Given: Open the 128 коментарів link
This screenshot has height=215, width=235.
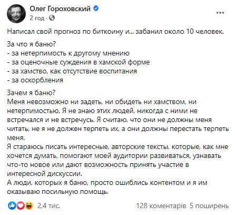Looking at the screenshot, I should pos(161,205).
